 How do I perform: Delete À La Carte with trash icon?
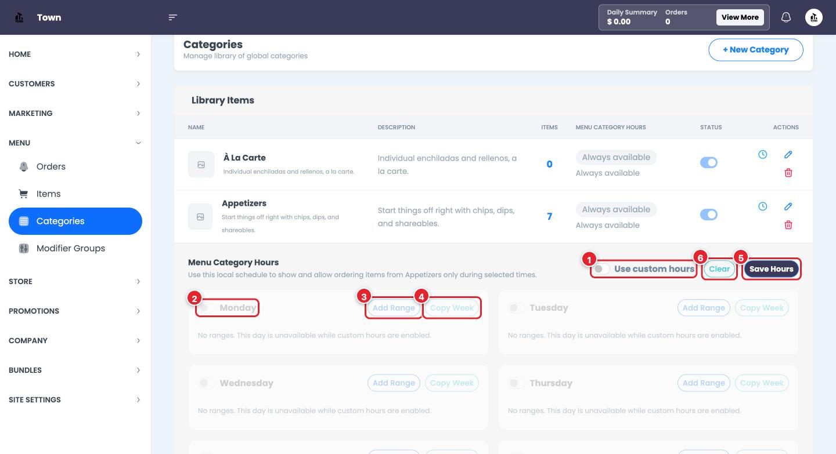(x=788, y=173)
